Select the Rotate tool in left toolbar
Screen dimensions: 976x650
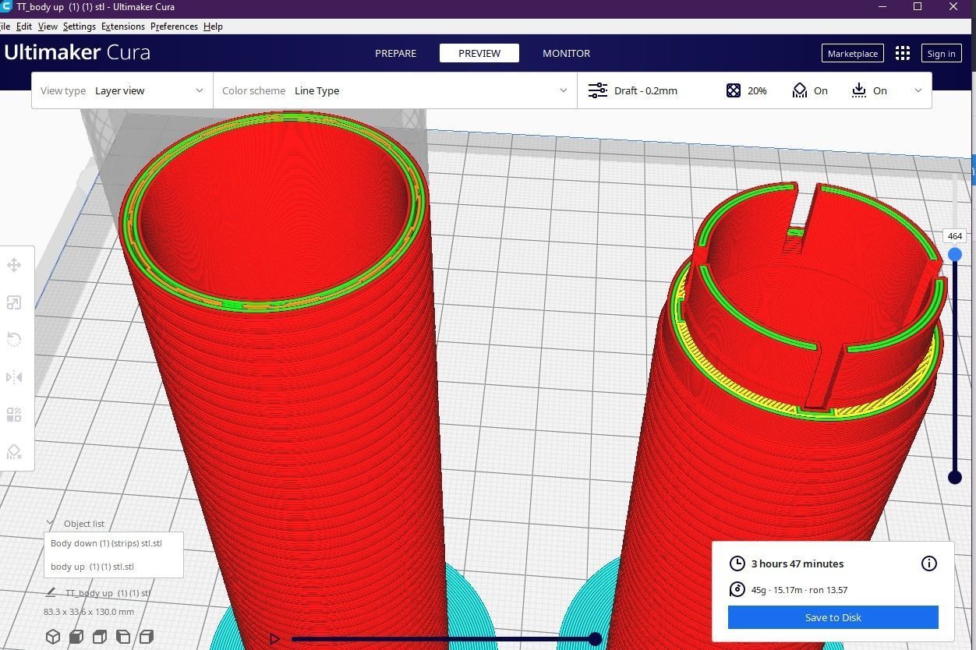[x=14, y=340]
